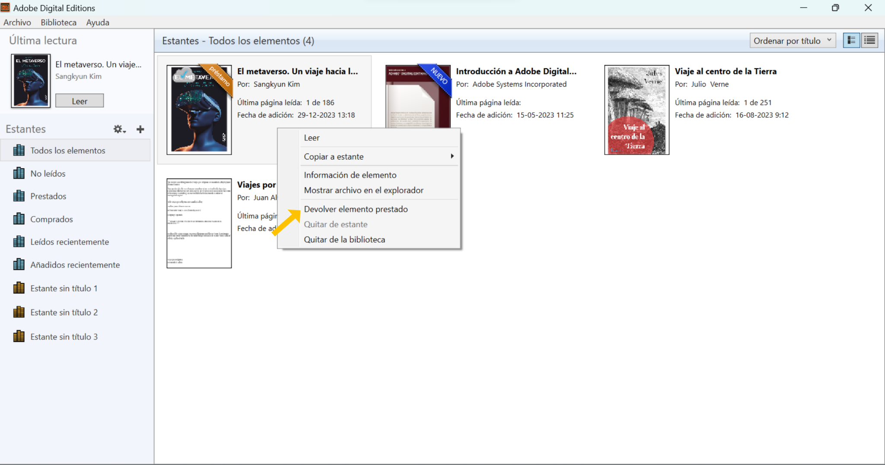Select Estante sin título 2
The height and width of the screenshot is (465, 885).
(x=76, y=312)
